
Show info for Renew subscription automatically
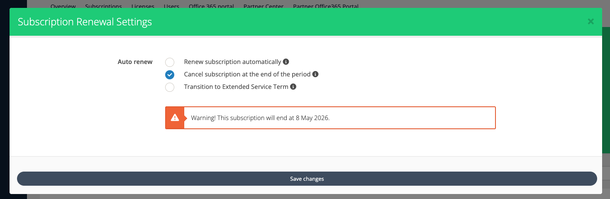click(x=286, y=62)
